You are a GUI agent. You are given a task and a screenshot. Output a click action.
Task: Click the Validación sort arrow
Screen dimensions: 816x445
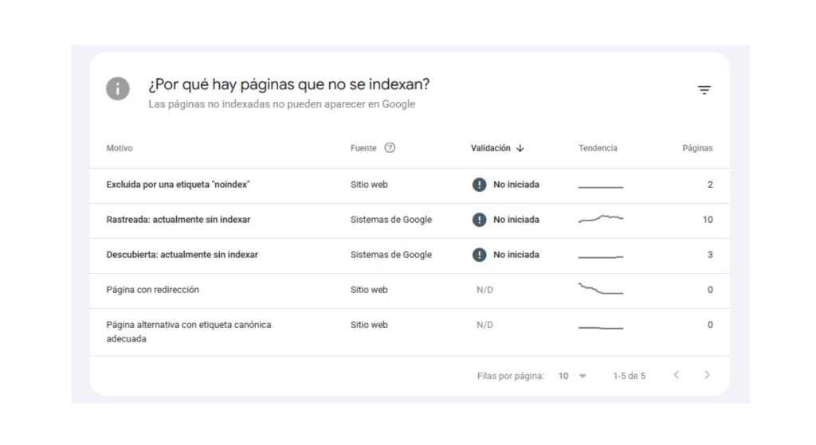click(x=520, y=148)
